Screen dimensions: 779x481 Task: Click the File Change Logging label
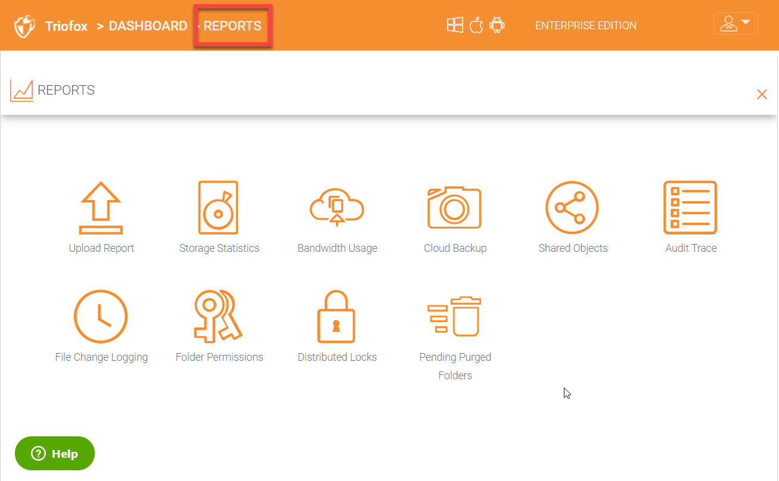pyautogui.click(x=101, y=357)
